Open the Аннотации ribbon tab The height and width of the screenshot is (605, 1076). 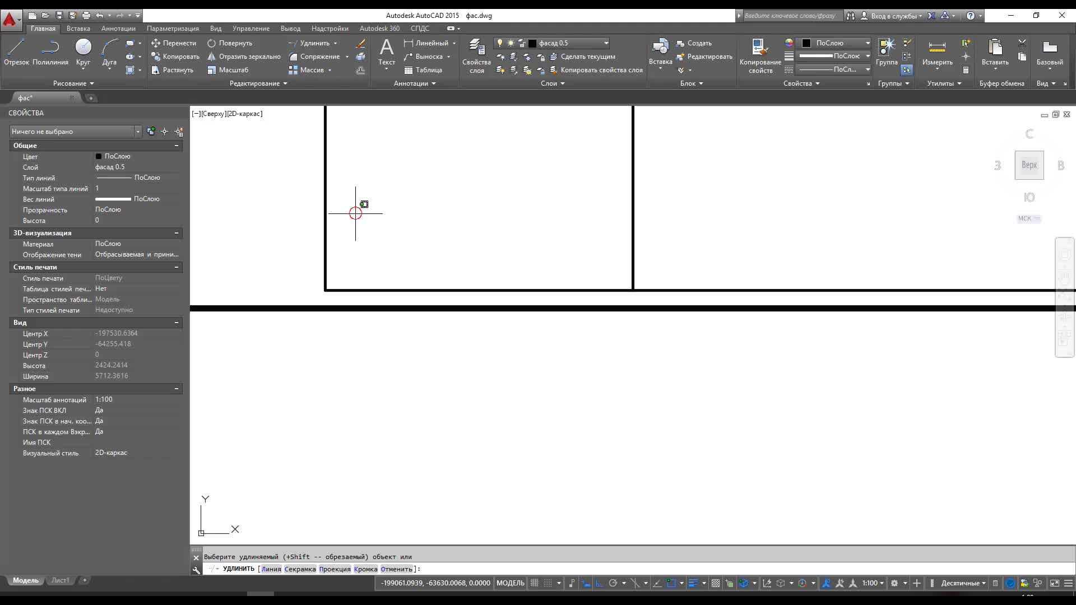pyautogui.click(x=118, y=29)
